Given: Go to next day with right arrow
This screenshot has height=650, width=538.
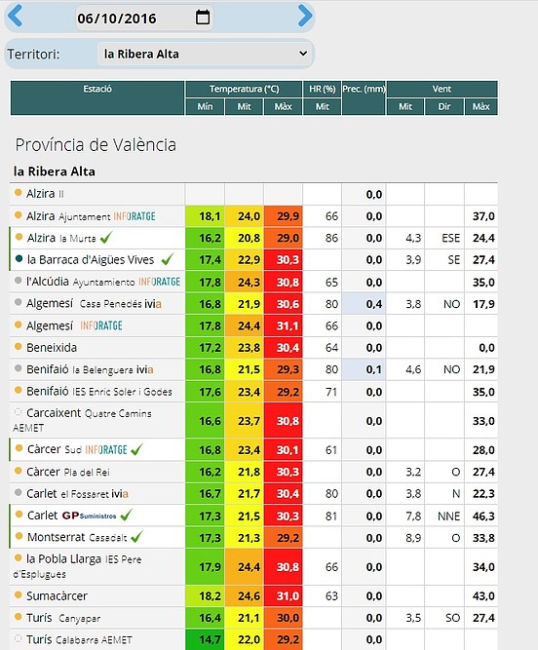Looking at the screenshot, I should point(305,16).
